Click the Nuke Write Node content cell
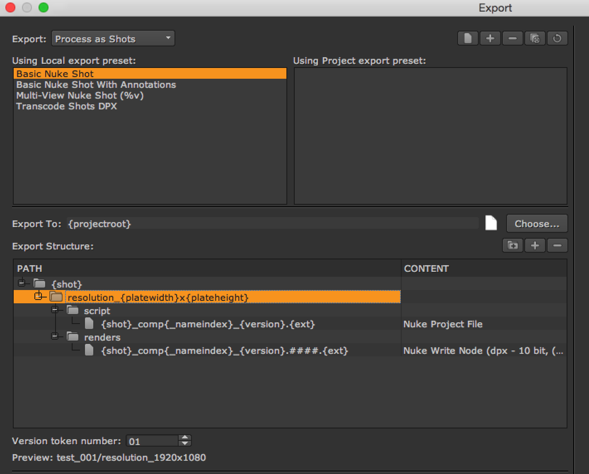 (x=484, y=351)
